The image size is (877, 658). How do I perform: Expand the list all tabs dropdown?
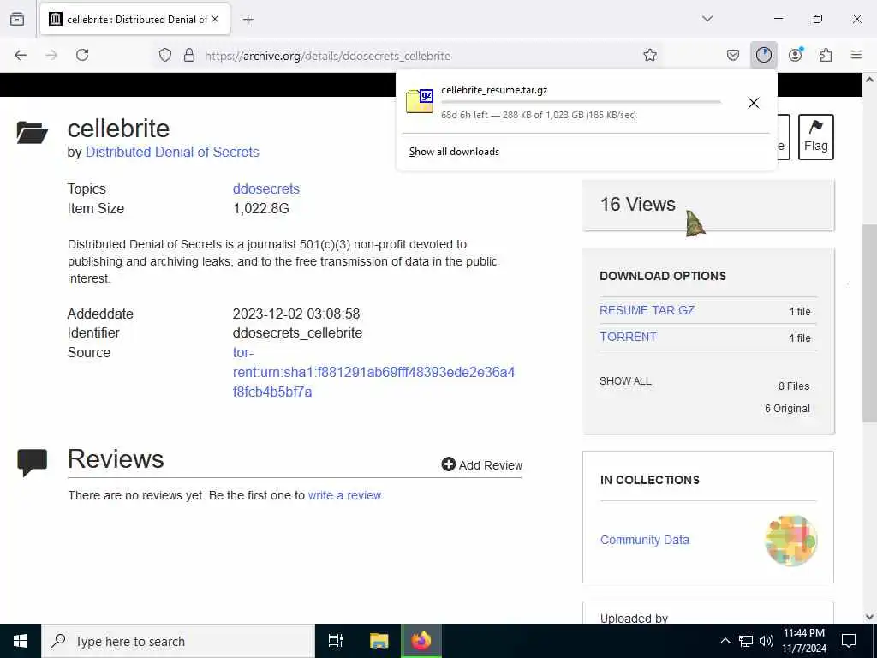[707, 19]
